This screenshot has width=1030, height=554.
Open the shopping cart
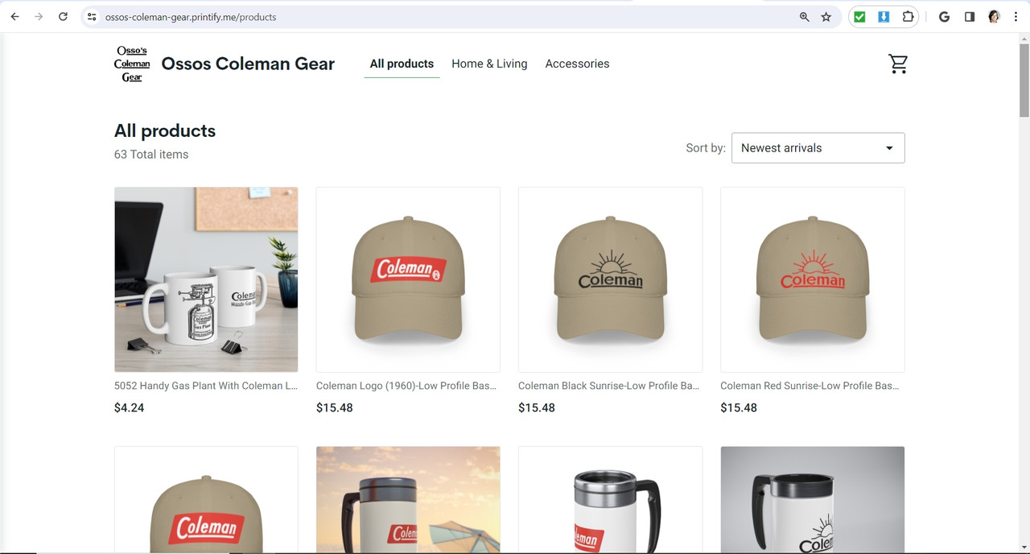tap(898, 64)
